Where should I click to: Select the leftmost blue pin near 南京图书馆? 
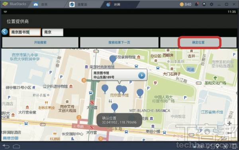coord(105,89)
